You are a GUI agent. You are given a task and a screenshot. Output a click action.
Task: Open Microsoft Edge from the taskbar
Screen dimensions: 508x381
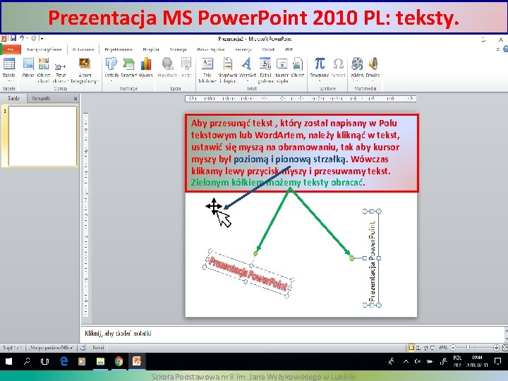(64, 361)
